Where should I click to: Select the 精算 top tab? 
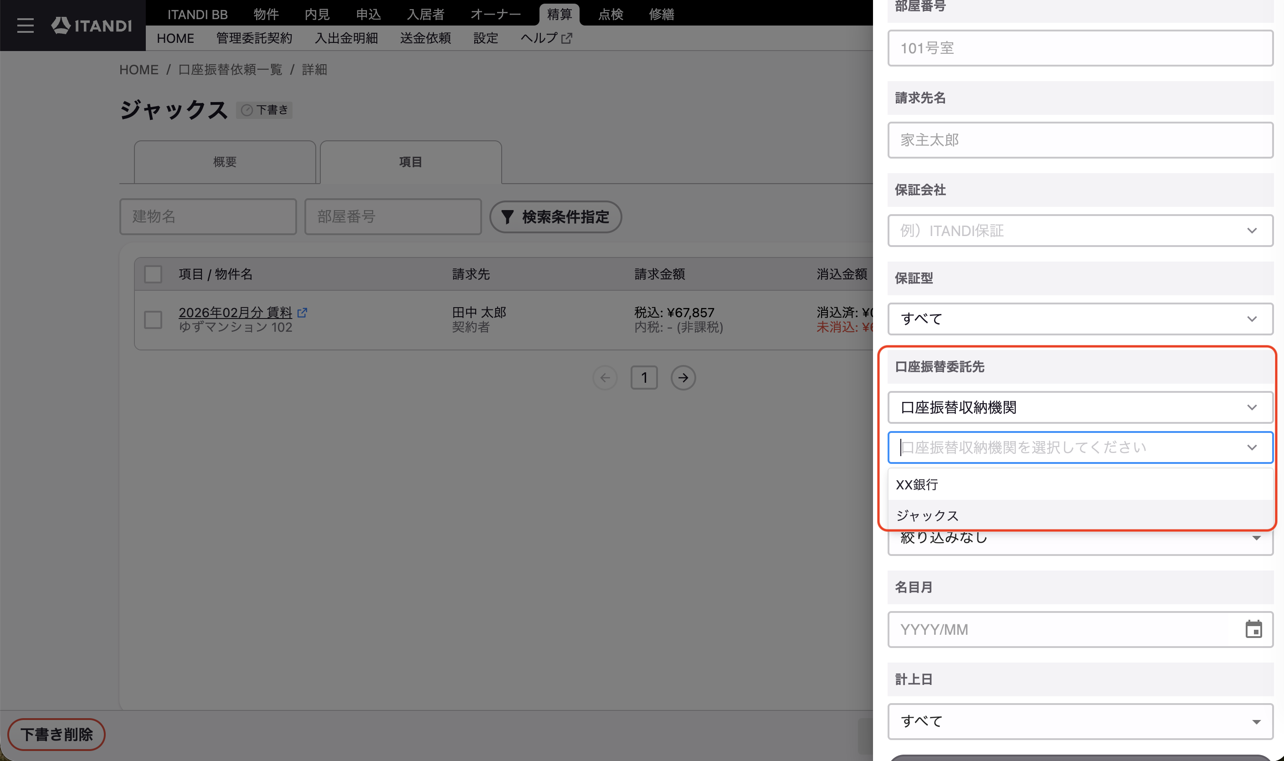[x=560, y=15]
